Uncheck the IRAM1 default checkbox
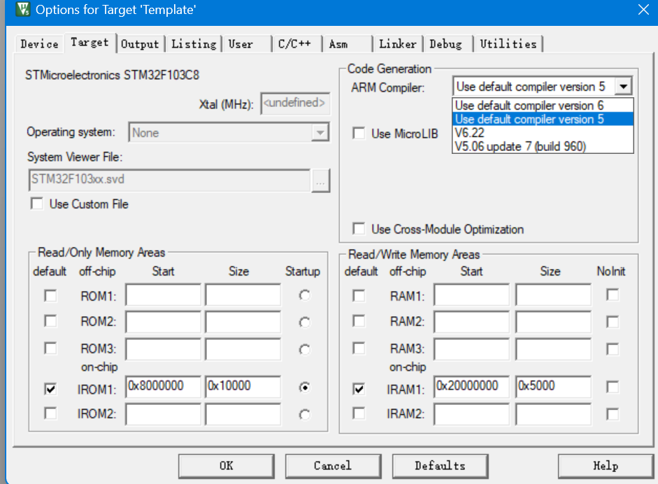This screenshot has height=484, width=658. click(x=359, y=389)
